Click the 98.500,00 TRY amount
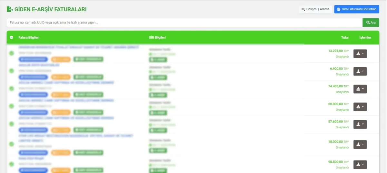387x173 pixels. click(339, 162)
